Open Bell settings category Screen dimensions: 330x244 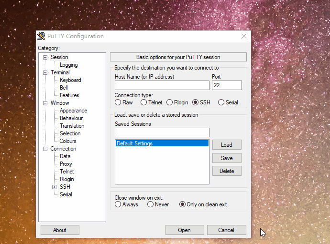pos(64,88)
